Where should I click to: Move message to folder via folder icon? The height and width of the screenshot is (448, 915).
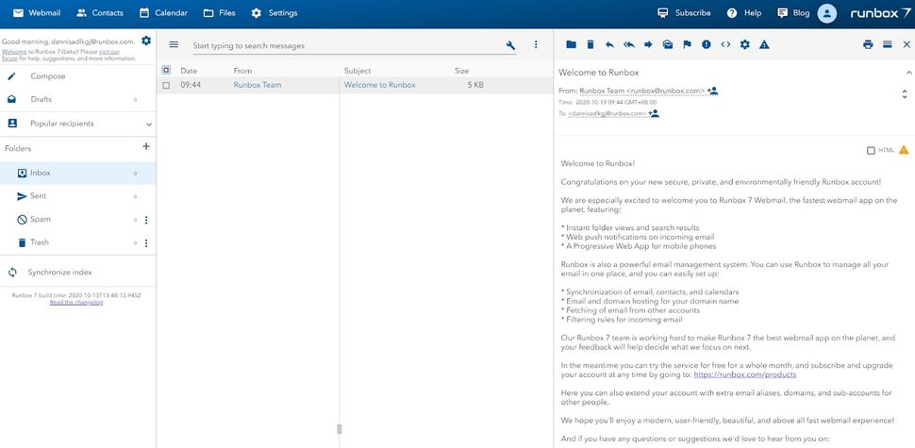(x=571, y=44)
